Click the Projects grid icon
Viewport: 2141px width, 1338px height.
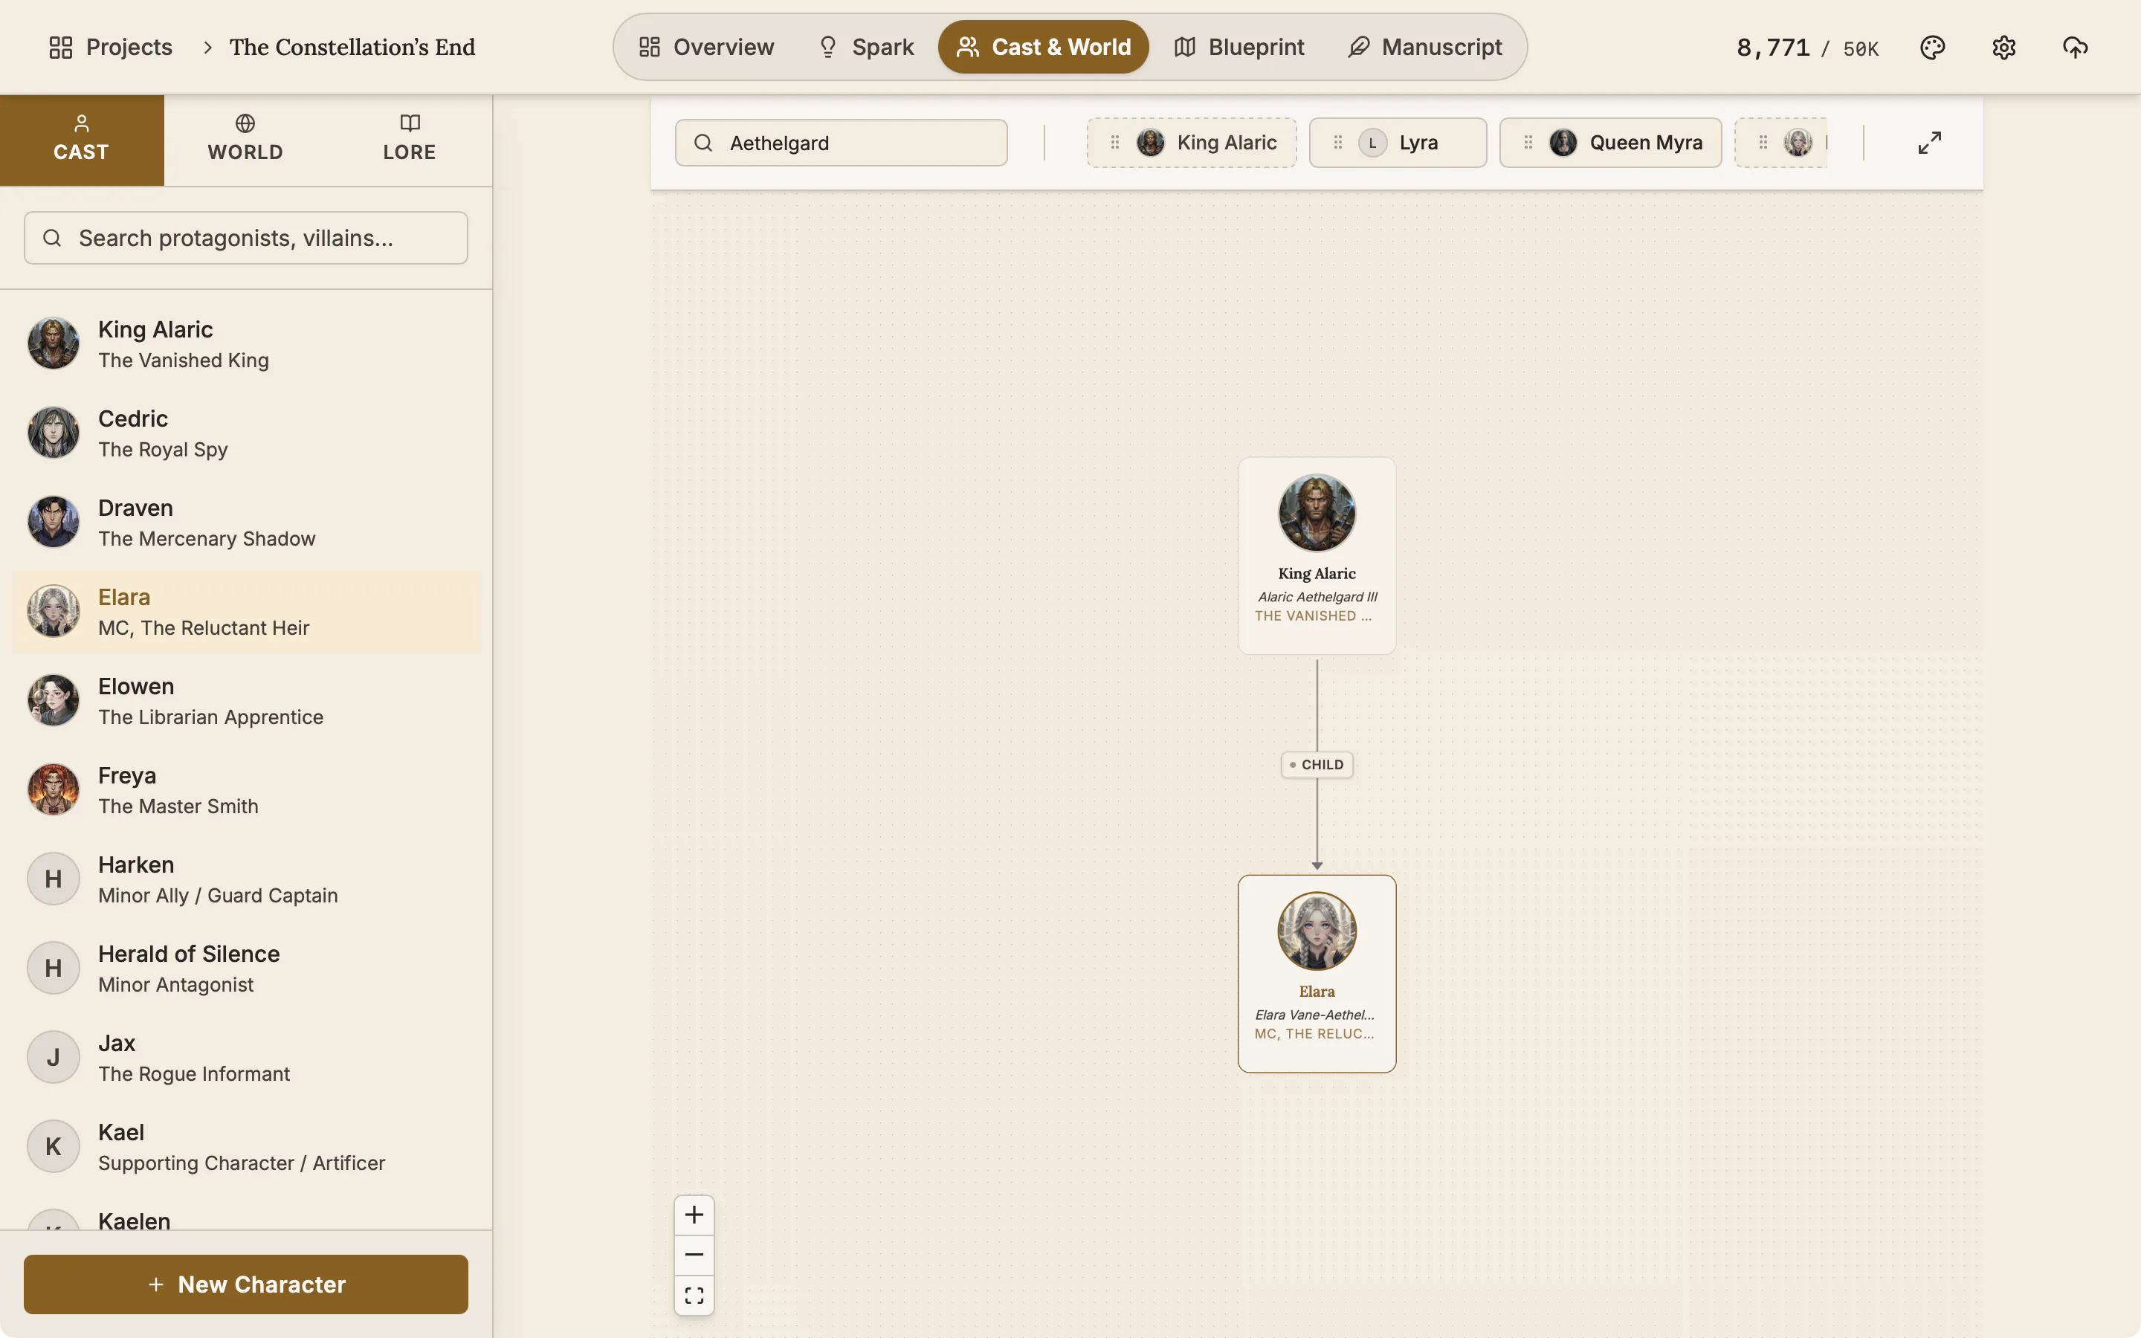61,47
